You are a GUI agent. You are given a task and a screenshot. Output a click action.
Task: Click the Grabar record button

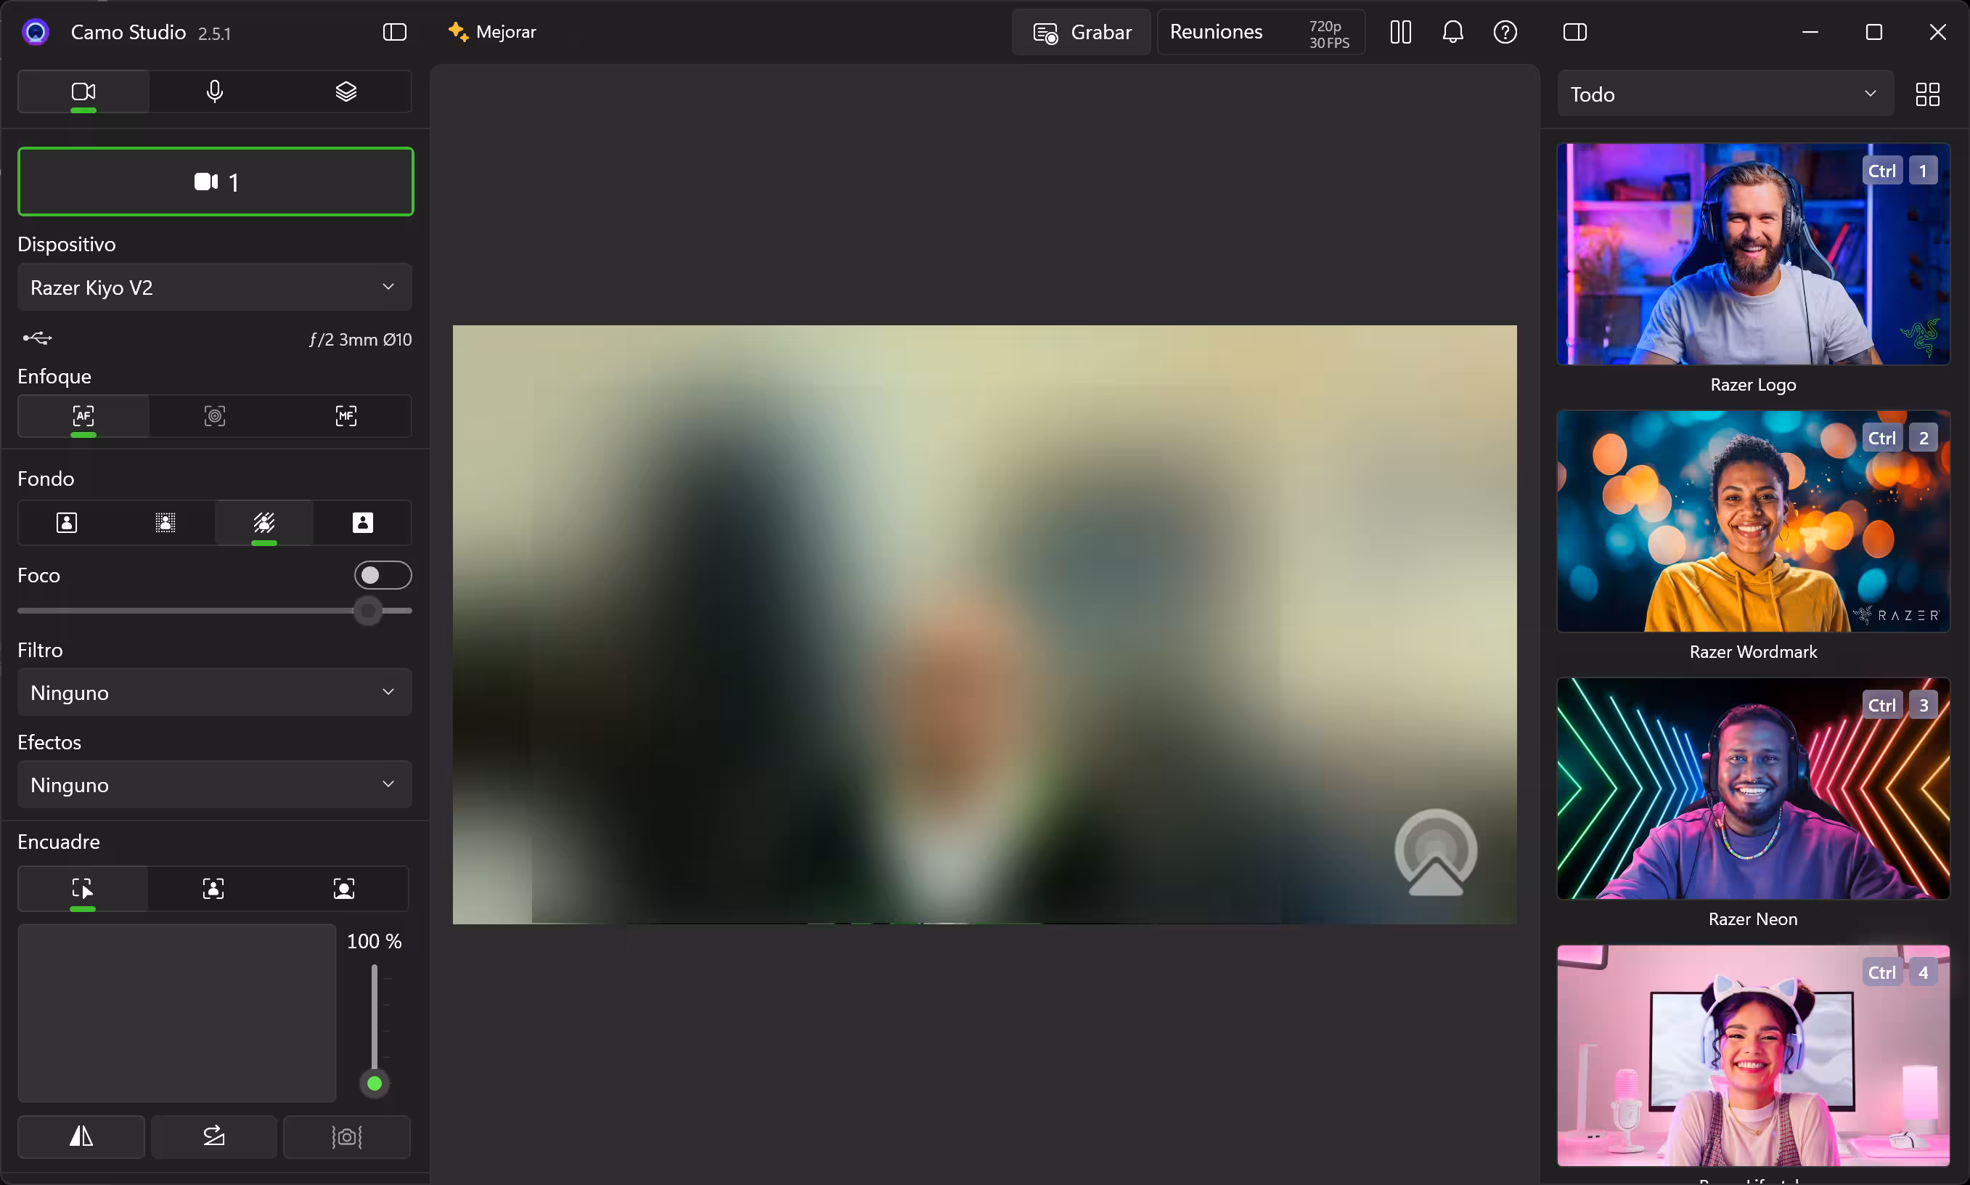(1082, 32)
